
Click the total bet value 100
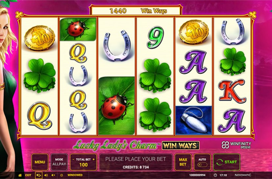tap(83, 165)
